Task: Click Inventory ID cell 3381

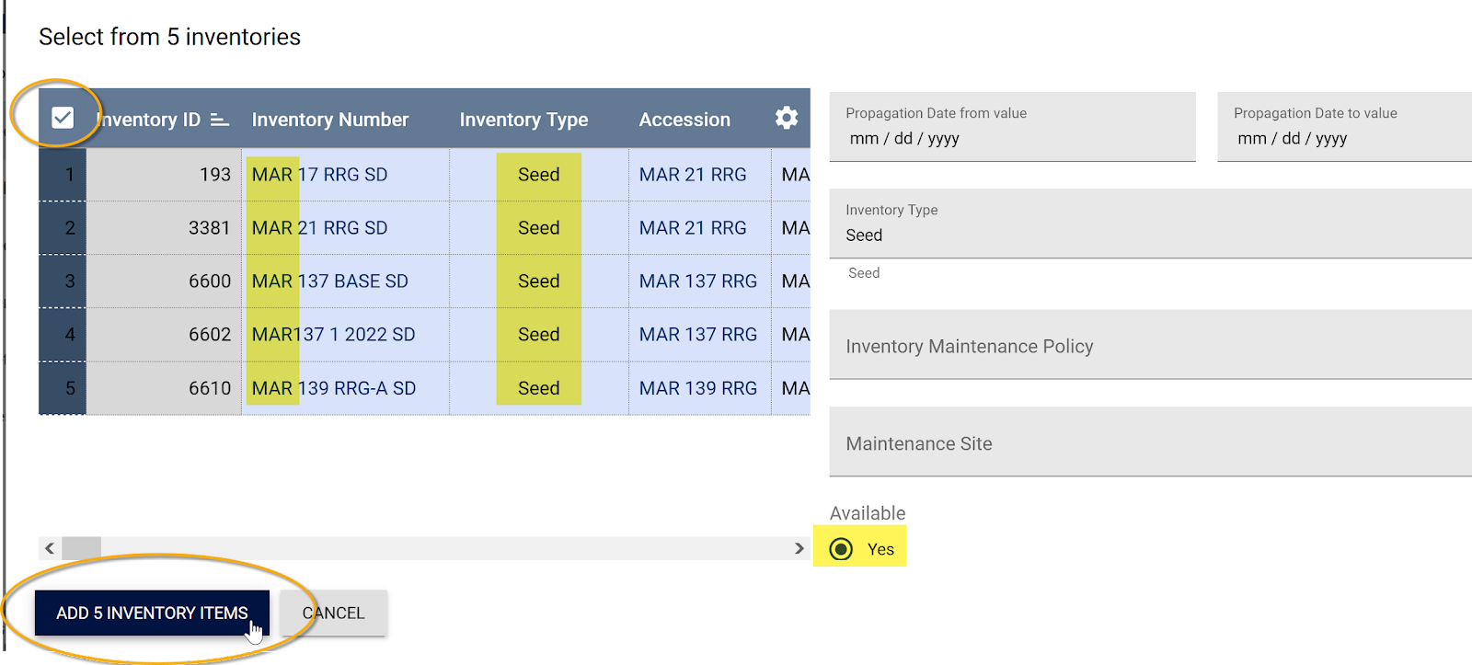Action: (x=164, y=228)
